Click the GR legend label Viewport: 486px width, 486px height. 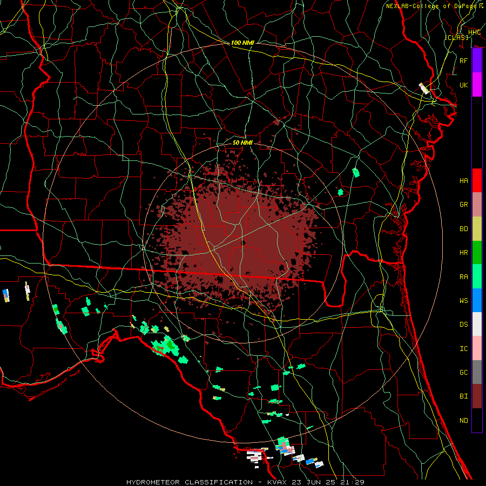(x=463, y=204)
